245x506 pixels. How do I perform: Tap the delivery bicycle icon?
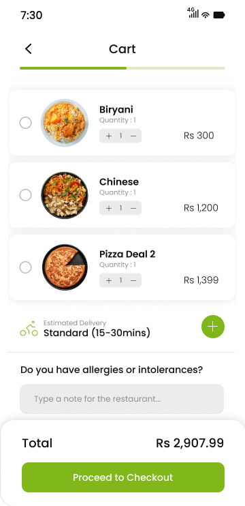[29, 329]
